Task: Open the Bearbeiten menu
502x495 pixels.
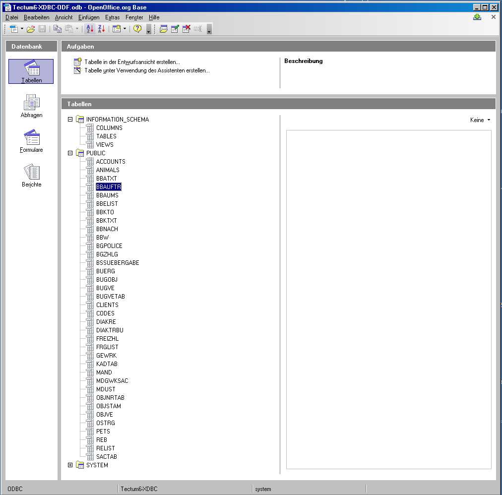Action: 37,17
